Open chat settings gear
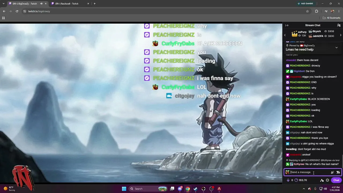343x193 pixels. (x=327, y=180)
